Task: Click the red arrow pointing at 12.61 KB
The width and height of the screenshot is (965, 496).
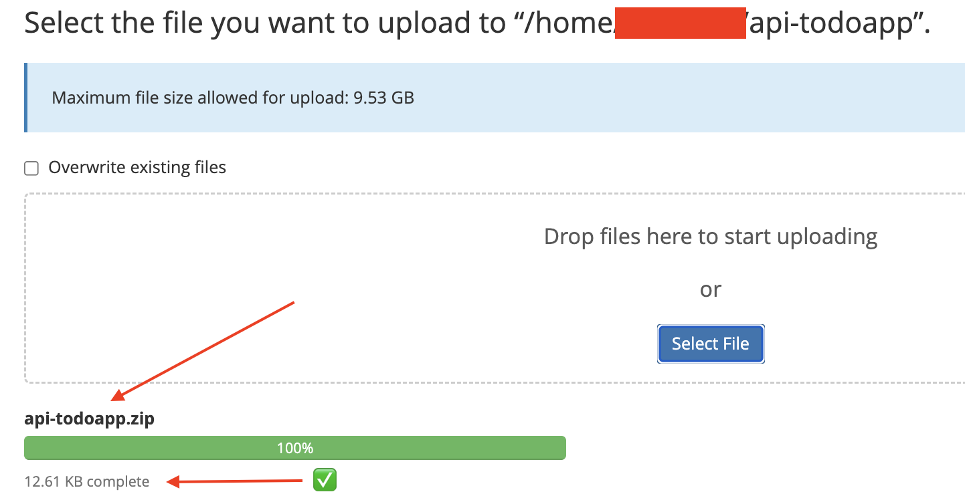Action: click(234, 480)
